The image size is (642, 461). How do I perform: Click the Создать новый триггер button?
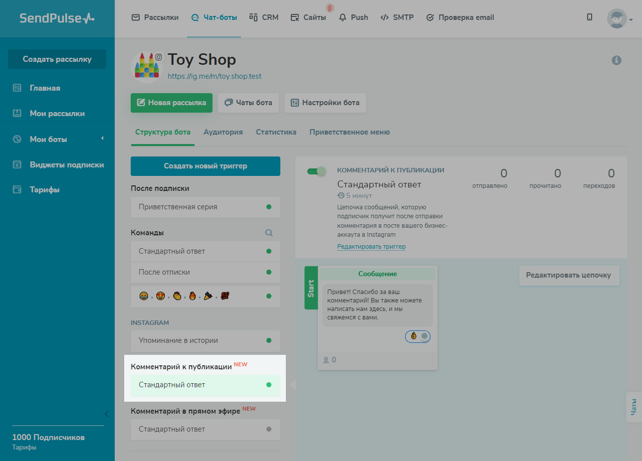coord(205,166)
